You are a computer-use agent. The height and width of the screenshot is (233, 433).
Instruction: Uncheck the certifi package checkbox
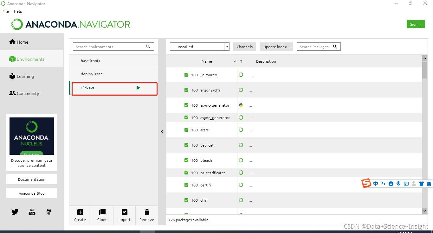point(186,185)
